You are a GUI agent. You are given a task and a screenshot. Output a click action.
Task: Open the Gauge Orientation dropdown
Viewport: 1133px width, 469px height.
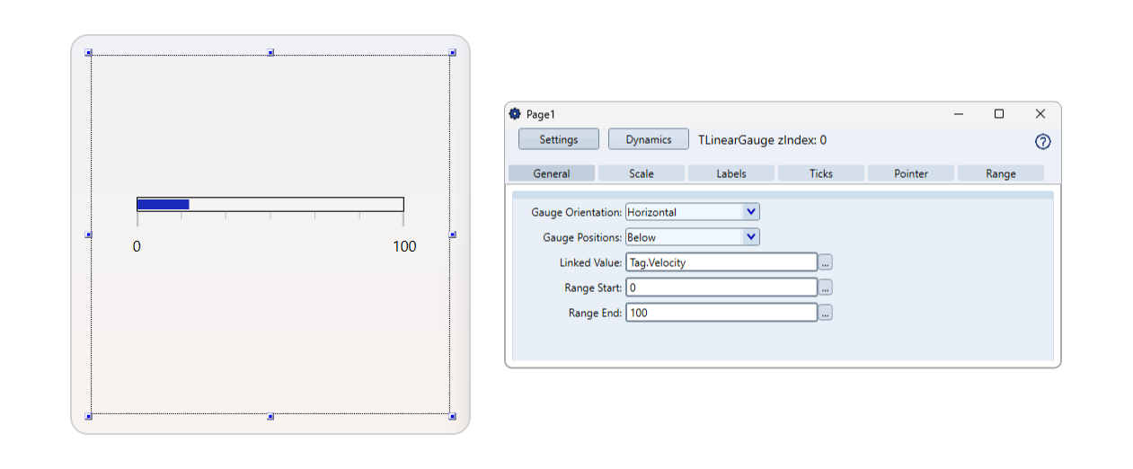(x=751, y=212)
